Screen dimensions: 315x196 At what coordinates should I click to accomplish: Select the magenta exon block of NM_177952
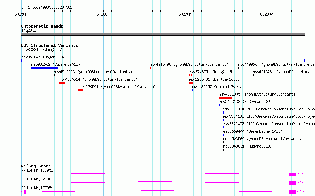click(x=292, y=174)
